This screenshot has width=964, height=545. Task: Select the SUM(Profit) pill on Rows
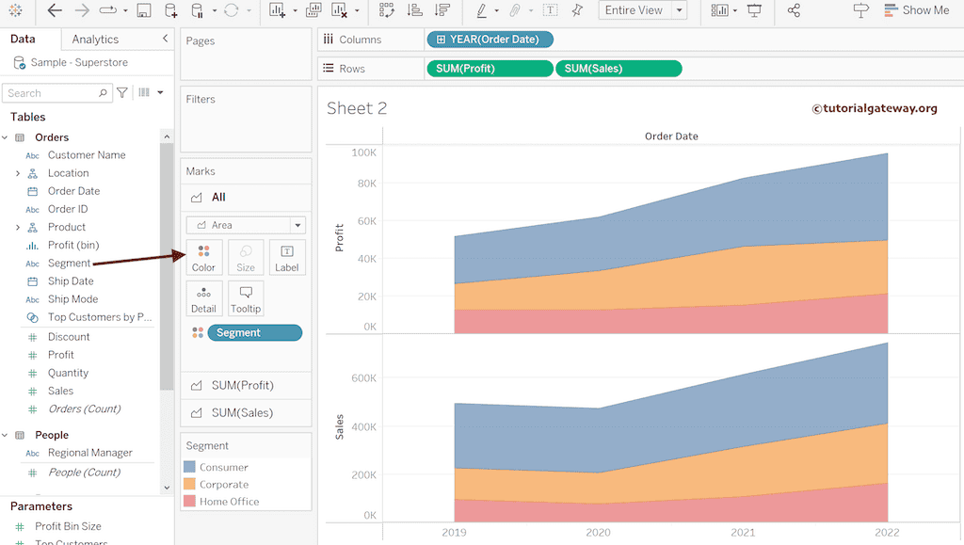coord(489,69)
